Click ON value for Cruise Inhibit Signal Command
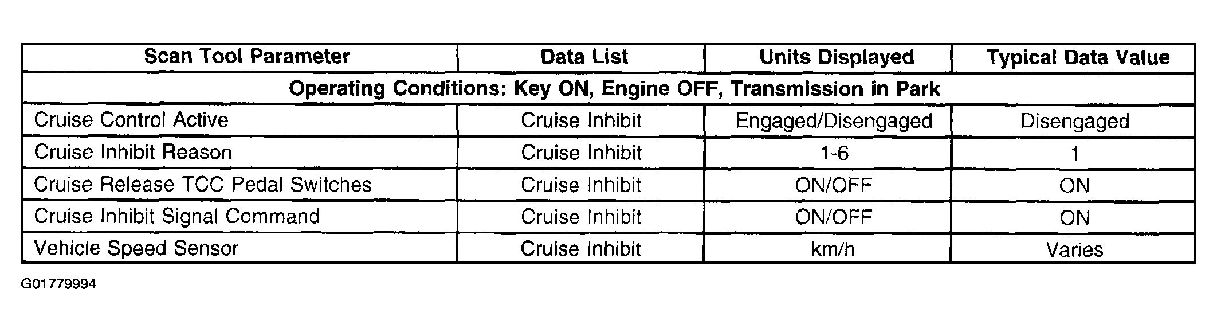This screenshot has height=332, width=1217. (x=1074, y=217)
